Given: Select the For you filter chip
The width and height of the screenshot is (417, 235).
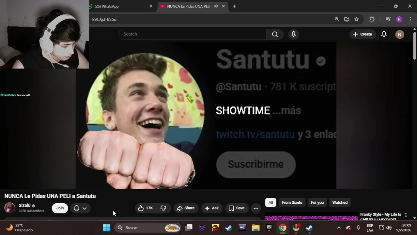Looking at the screenshot, I should click(317, 202).
